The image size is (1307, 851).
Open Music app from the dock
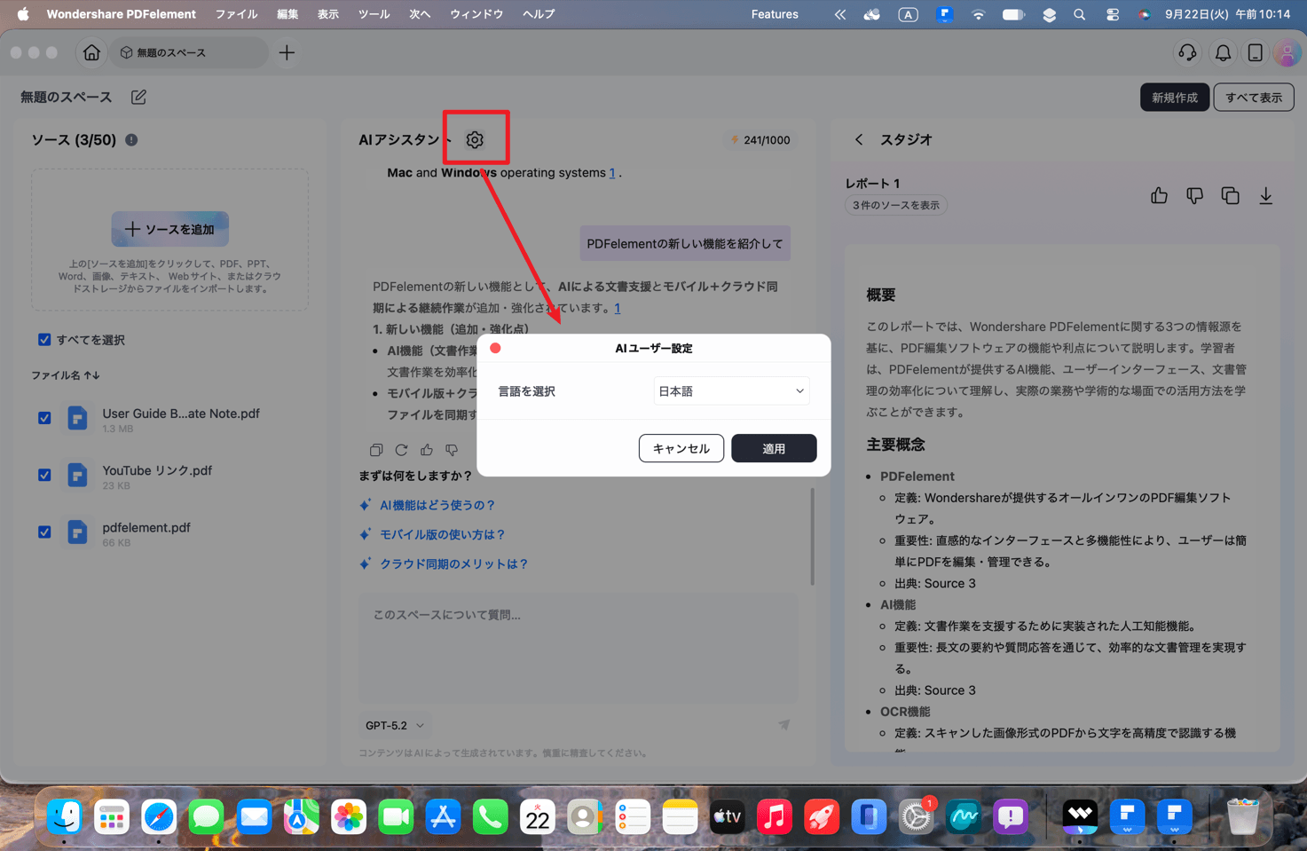774,816
